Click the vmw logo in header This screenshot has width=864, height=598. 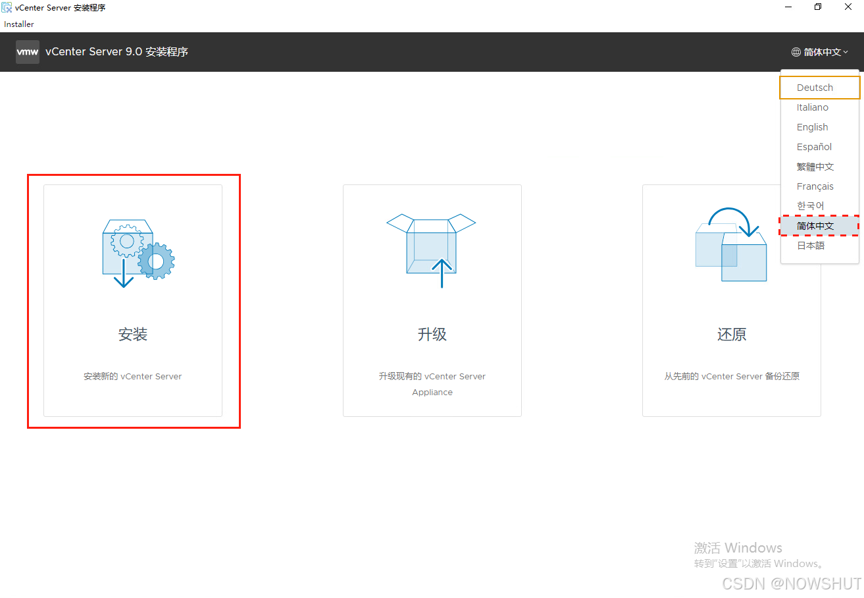point(28,51)
